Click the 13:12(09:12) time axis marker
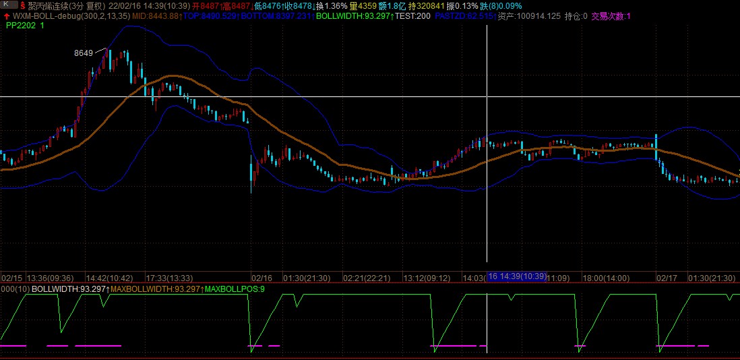 (427, 278)
